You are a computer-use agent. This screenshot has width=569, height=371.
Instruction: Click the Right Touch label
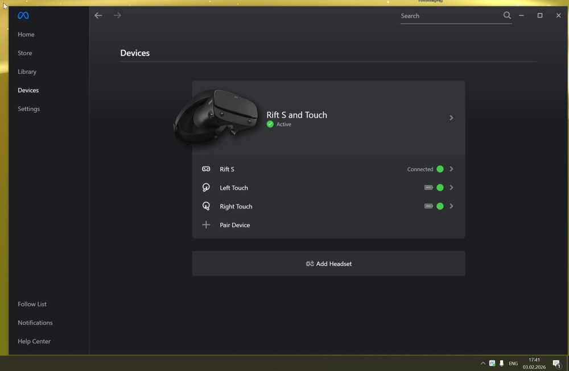(236, 206)
